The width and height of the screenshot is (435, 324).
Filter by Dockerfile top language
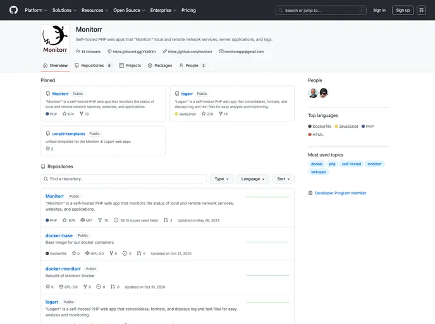319,127
